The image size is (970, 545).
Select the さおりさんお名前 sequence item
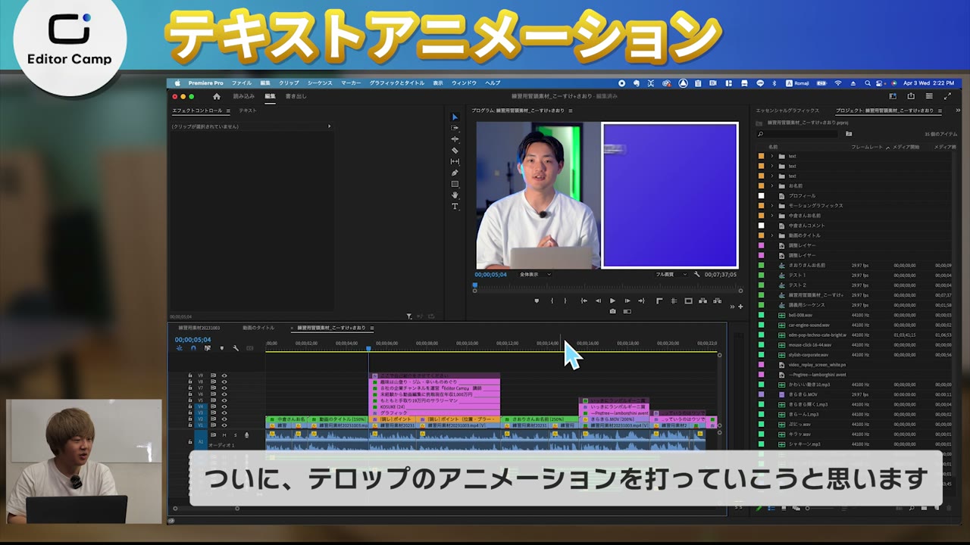pos(806,265)
